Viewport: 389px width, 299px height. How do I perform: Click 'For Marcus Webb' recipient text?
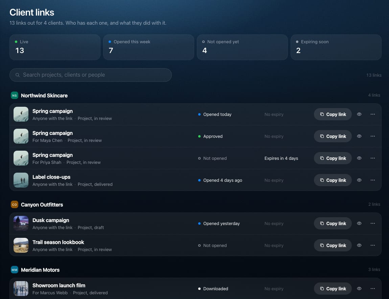[50, 293]
